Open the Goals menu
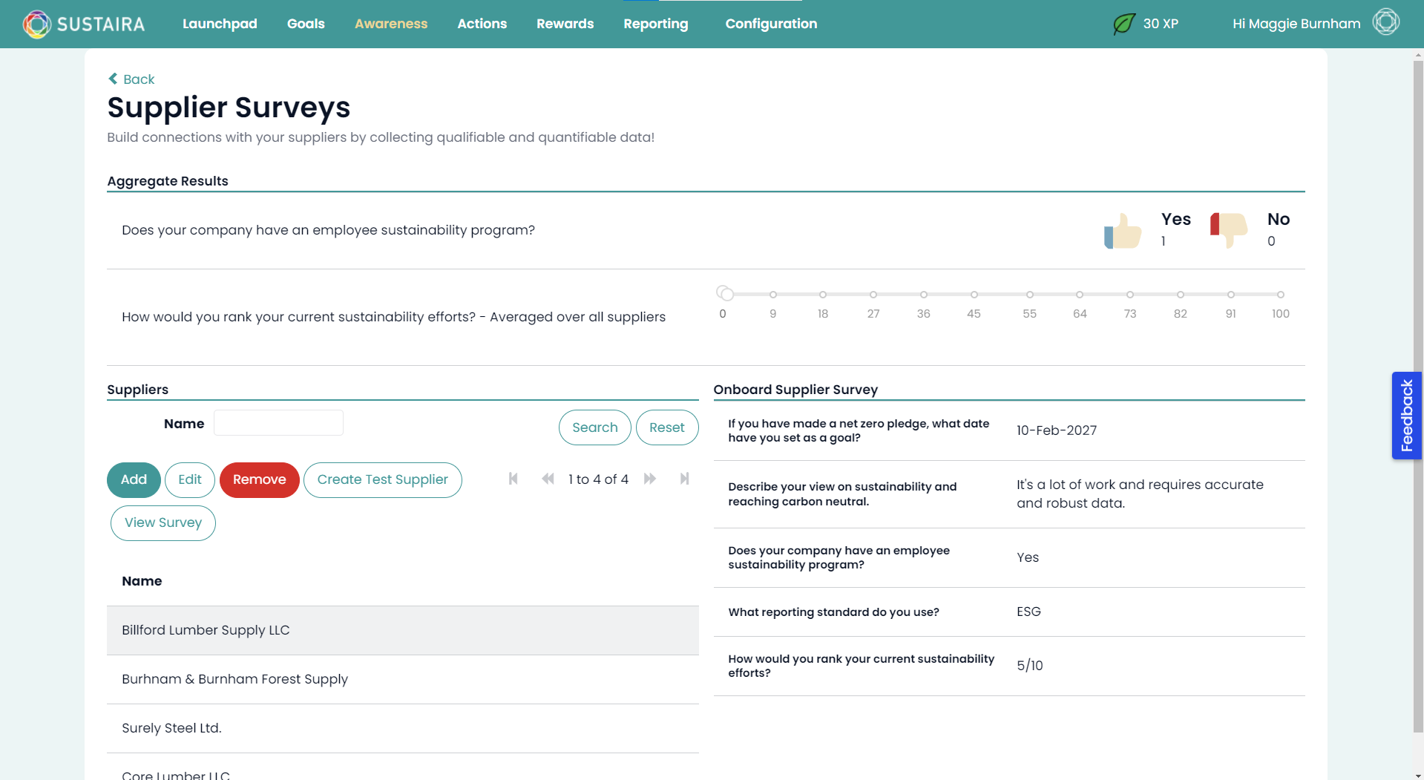The width and height of the screenshot is (1424, 780). (306, 24)
